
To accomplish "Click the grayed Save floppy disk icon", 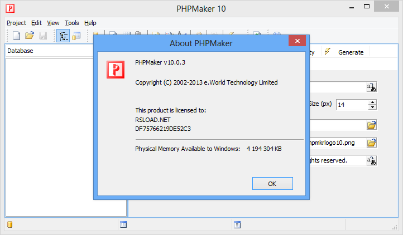I will pos(43,36).
